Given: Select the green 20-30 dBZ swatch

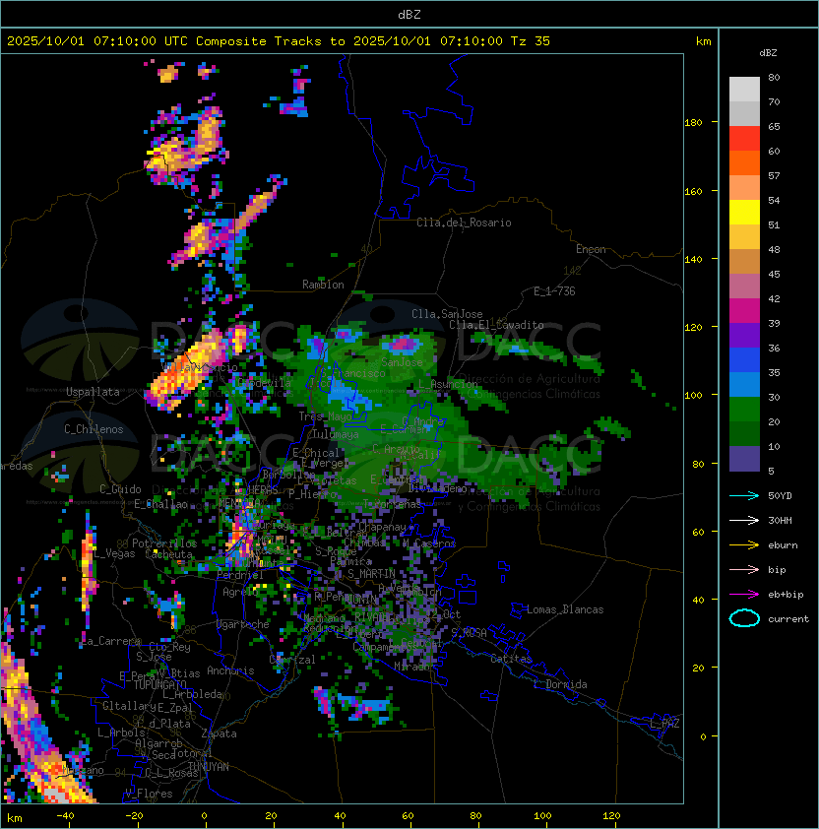Looking at the screenshot, I should [744, 410].
